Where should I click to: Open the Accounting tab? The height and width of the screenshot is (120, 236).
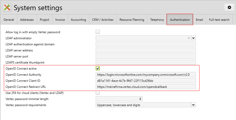pyautogui.click(x=78, y=20)
